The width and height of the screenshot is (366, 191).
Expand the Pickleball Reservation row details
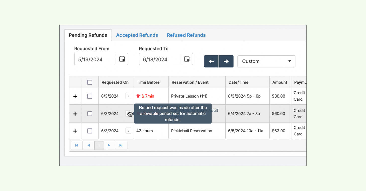point(75,131)
